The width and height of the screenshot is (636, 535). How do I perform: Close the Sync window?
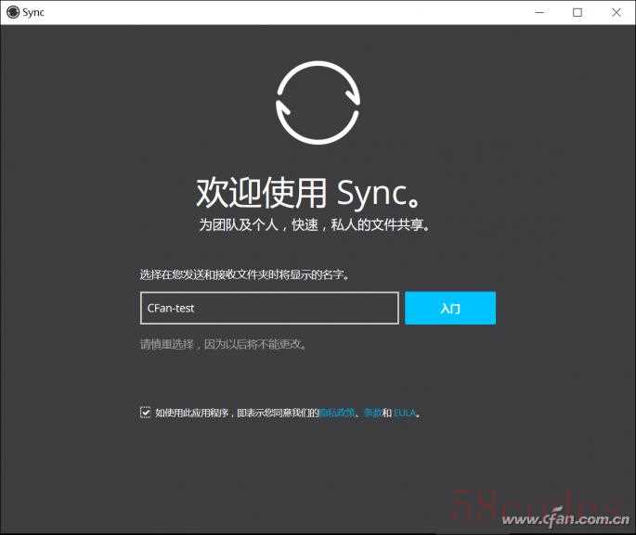coord(616,12)
